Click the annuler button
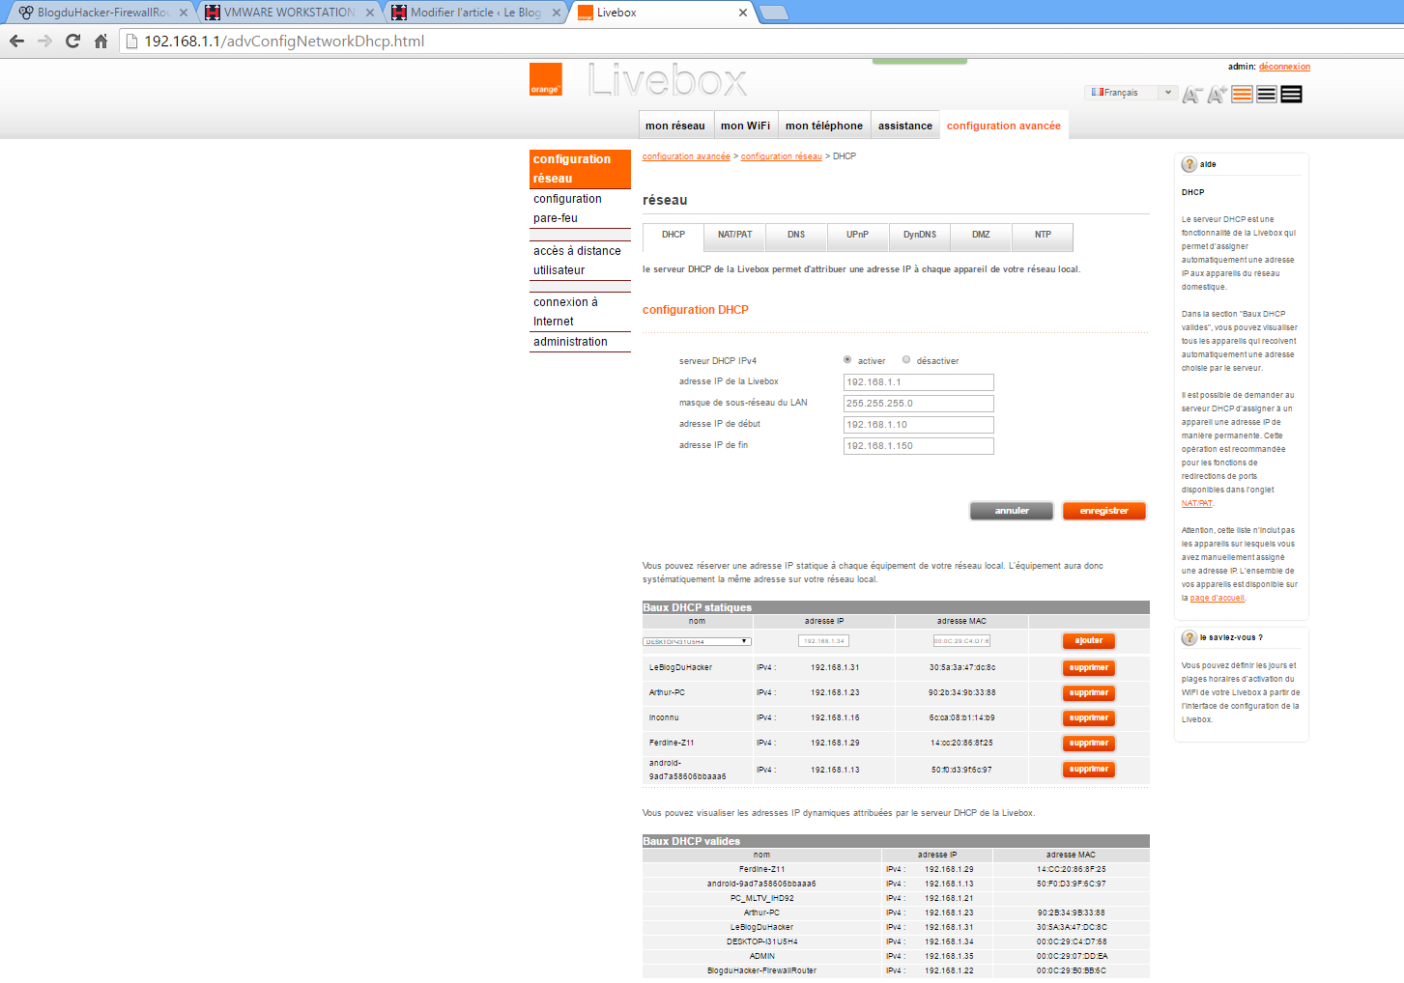The width and height of the screenshot is (1404, 983). (1012, 511)
